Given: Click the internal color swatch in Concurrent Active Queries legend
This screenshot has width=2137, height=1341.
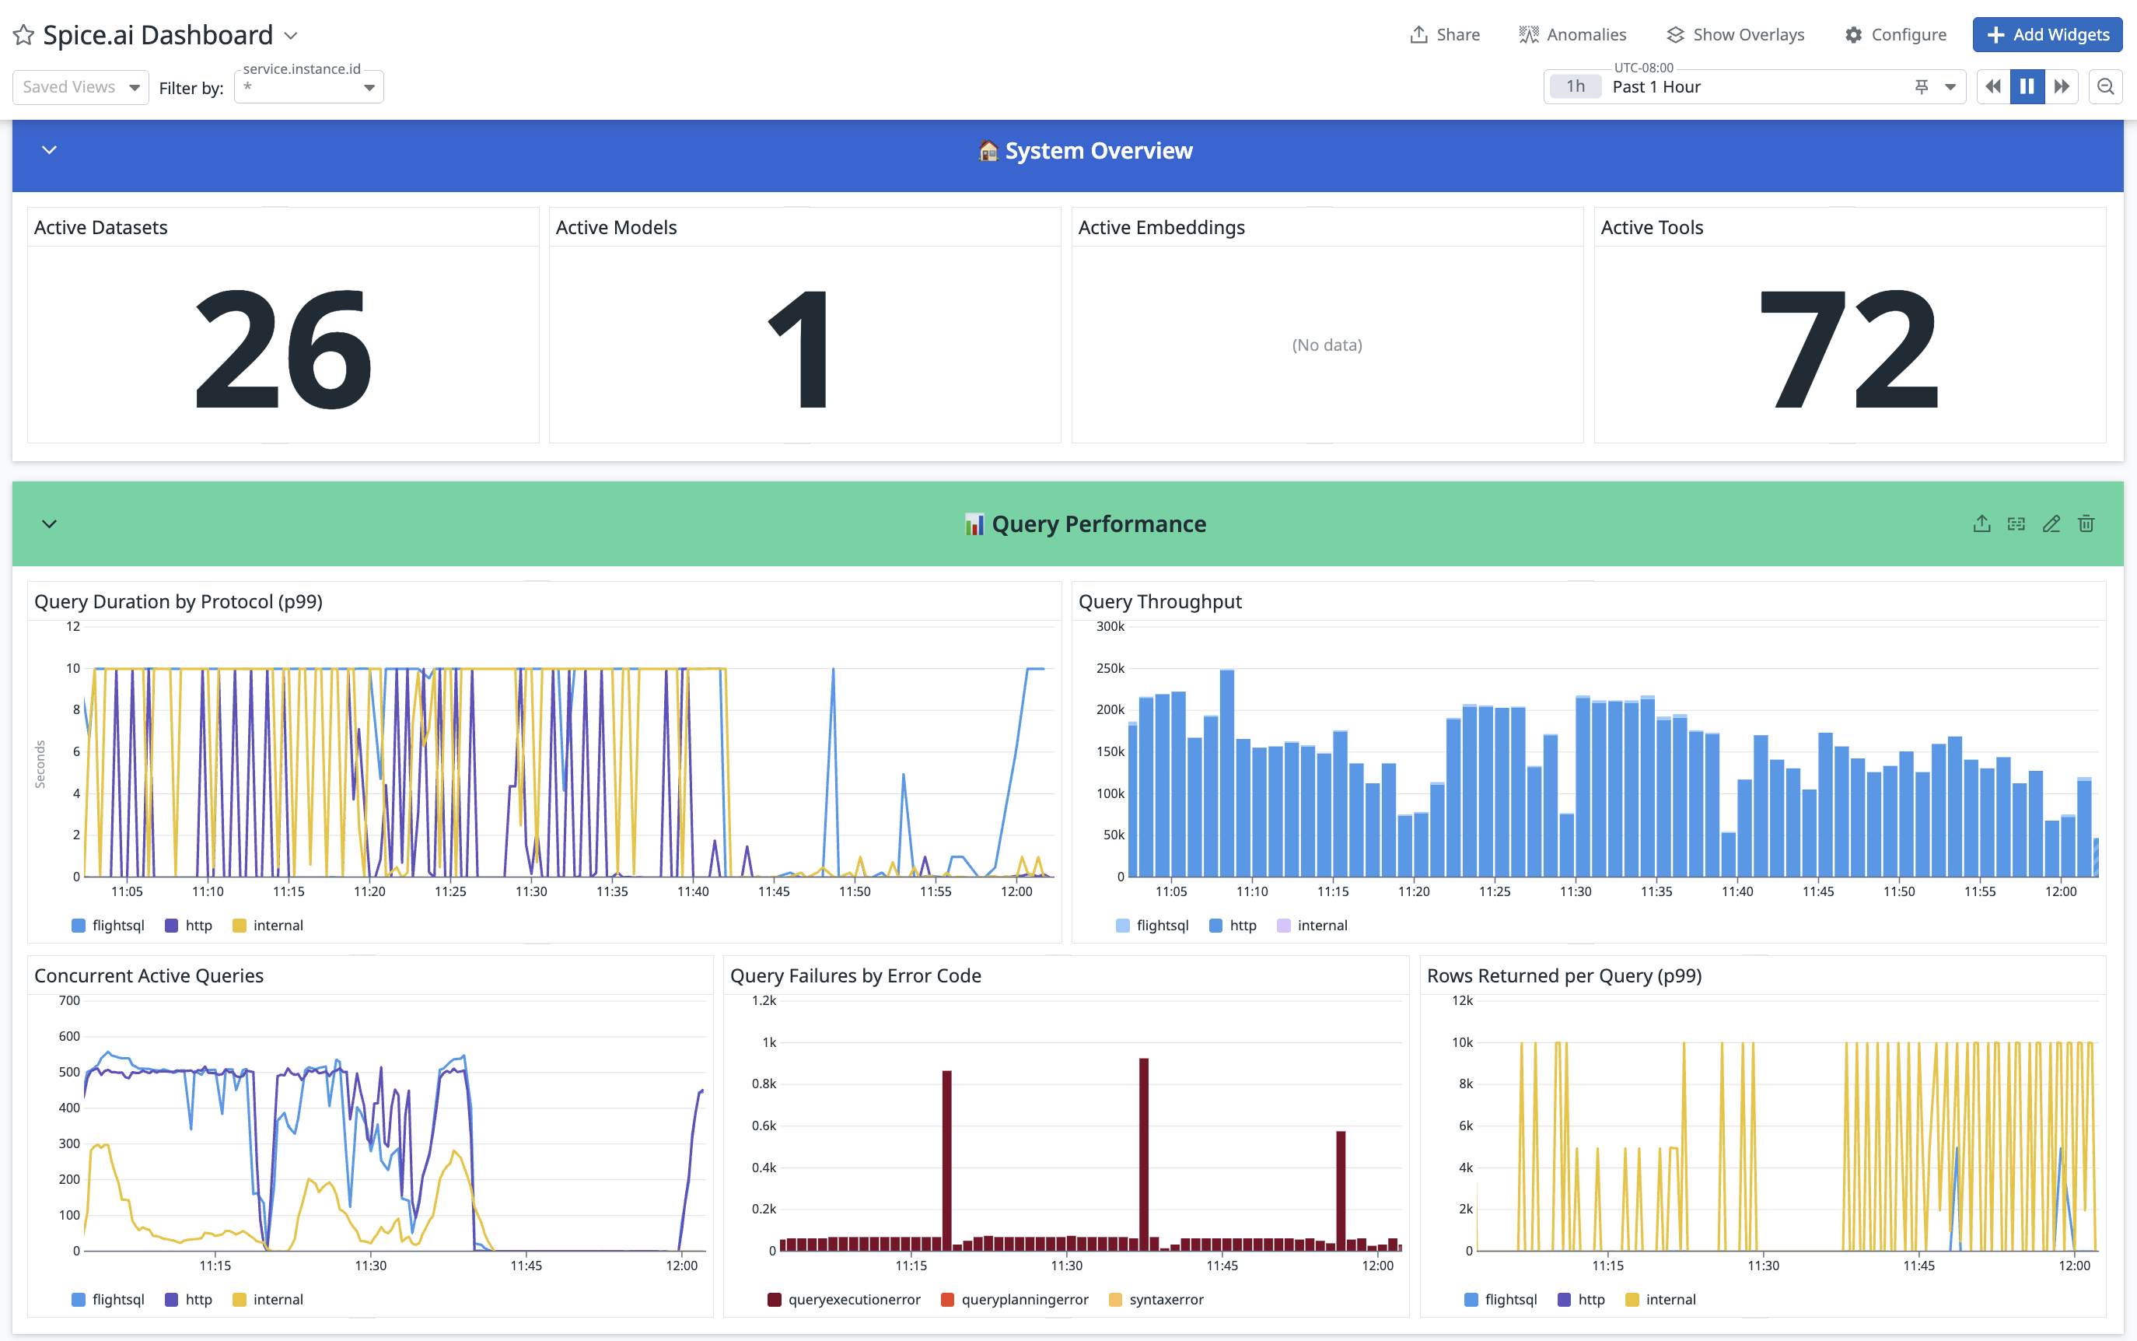Looking at the screenshot, I should pyautogui.click(x=239, y=1299).
